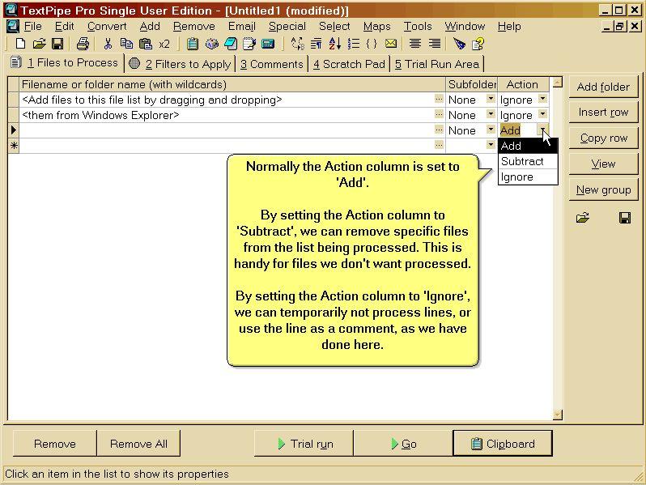The image size is (646, 485).
Task: Switch to 4 Scratch Pad tab
Action: 349,64
